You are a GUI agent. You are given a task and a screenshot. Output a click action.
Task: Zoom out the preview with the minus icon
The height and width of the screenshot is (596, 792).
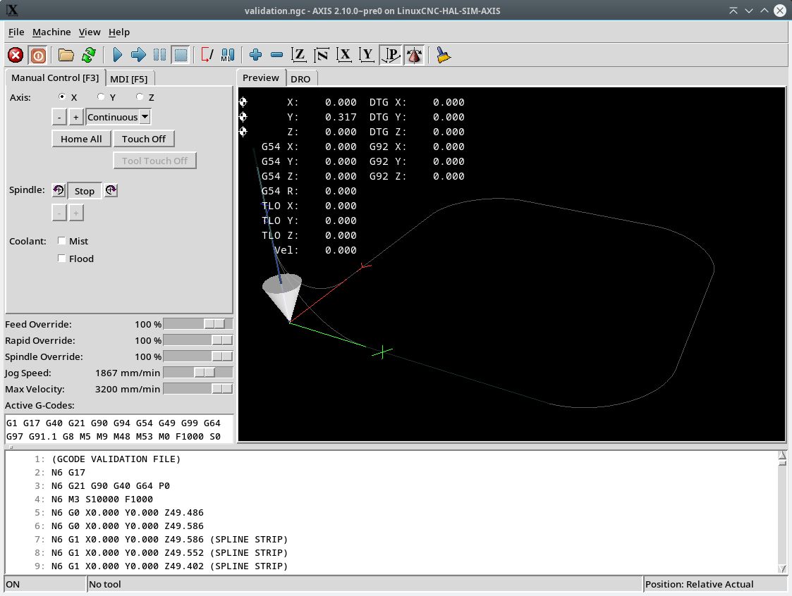(x=276, y=55)
